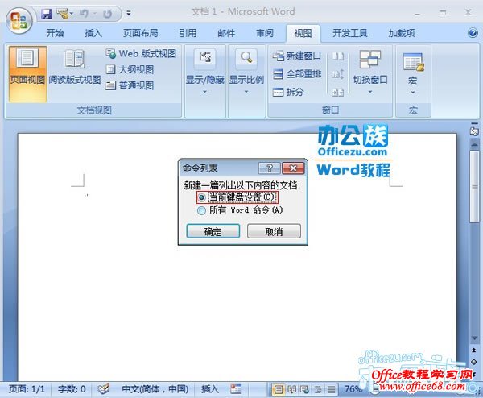The width and height of the screenshot is (483, 398).
Task: Minimize the Word window
Action: (417, 13)
